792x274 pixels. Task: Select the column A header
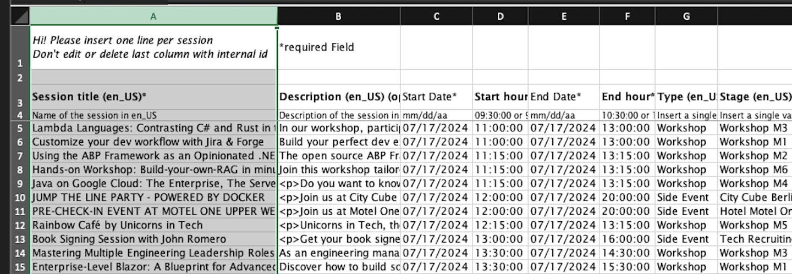[153, 16]
